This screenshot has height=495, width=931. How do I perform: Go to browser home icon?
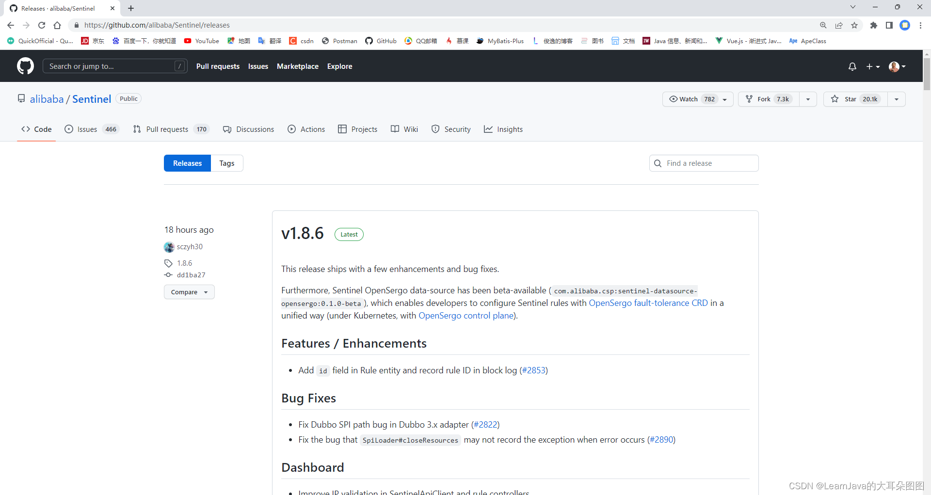pos(57,25)
